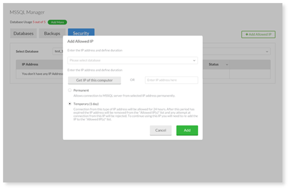Click the Select Database label

27,51
